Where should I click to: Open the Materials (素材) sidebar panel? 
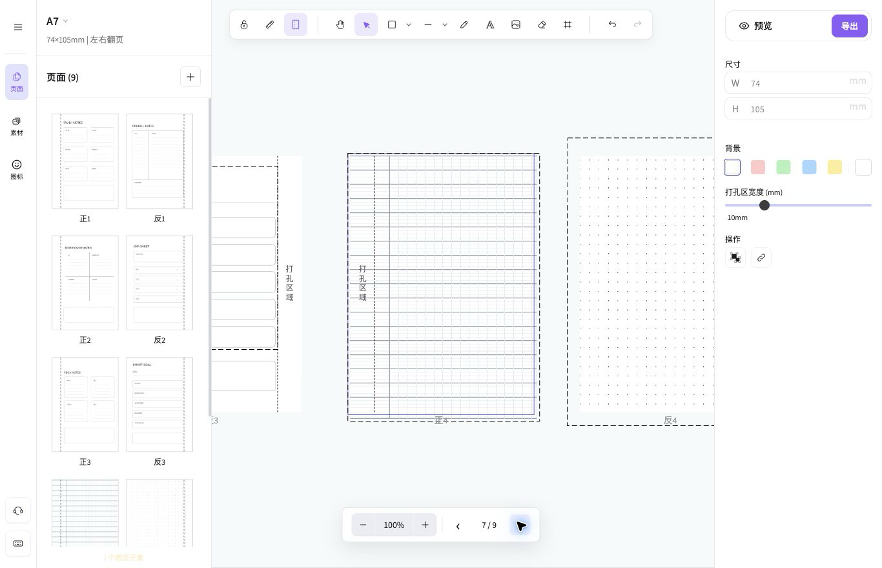click(17, 126)
